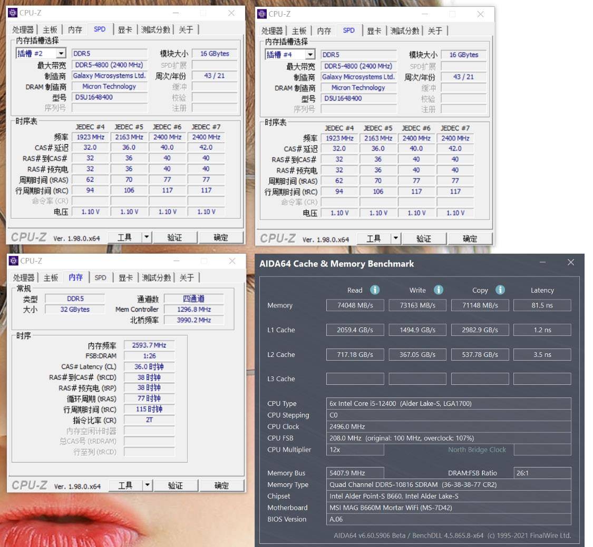The image size is (593, 547).
Task: Select 处理器 tab in bottom-left CPU-Z
Action: (x=24, y=277)
